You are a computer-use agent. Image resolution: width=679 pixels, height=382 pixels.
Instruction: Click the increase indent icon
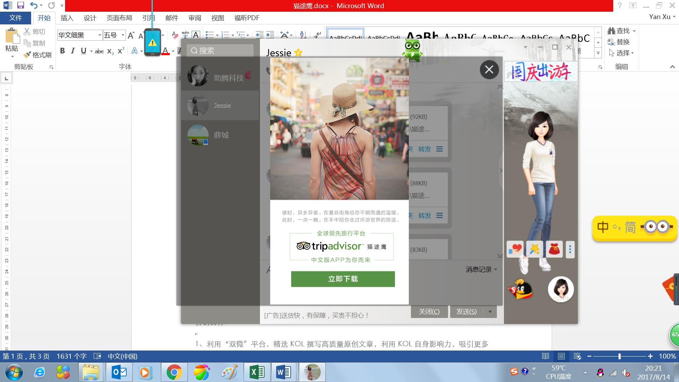(x=270, y=35)
